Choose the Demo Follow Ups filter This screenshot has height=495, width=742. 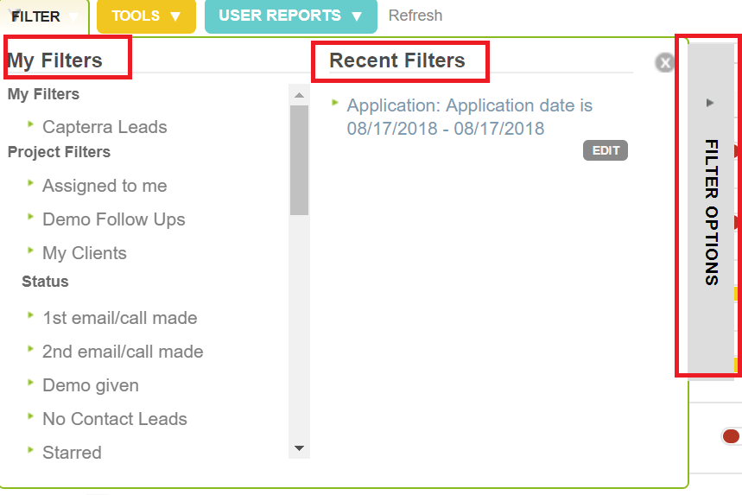pos(113,219)
